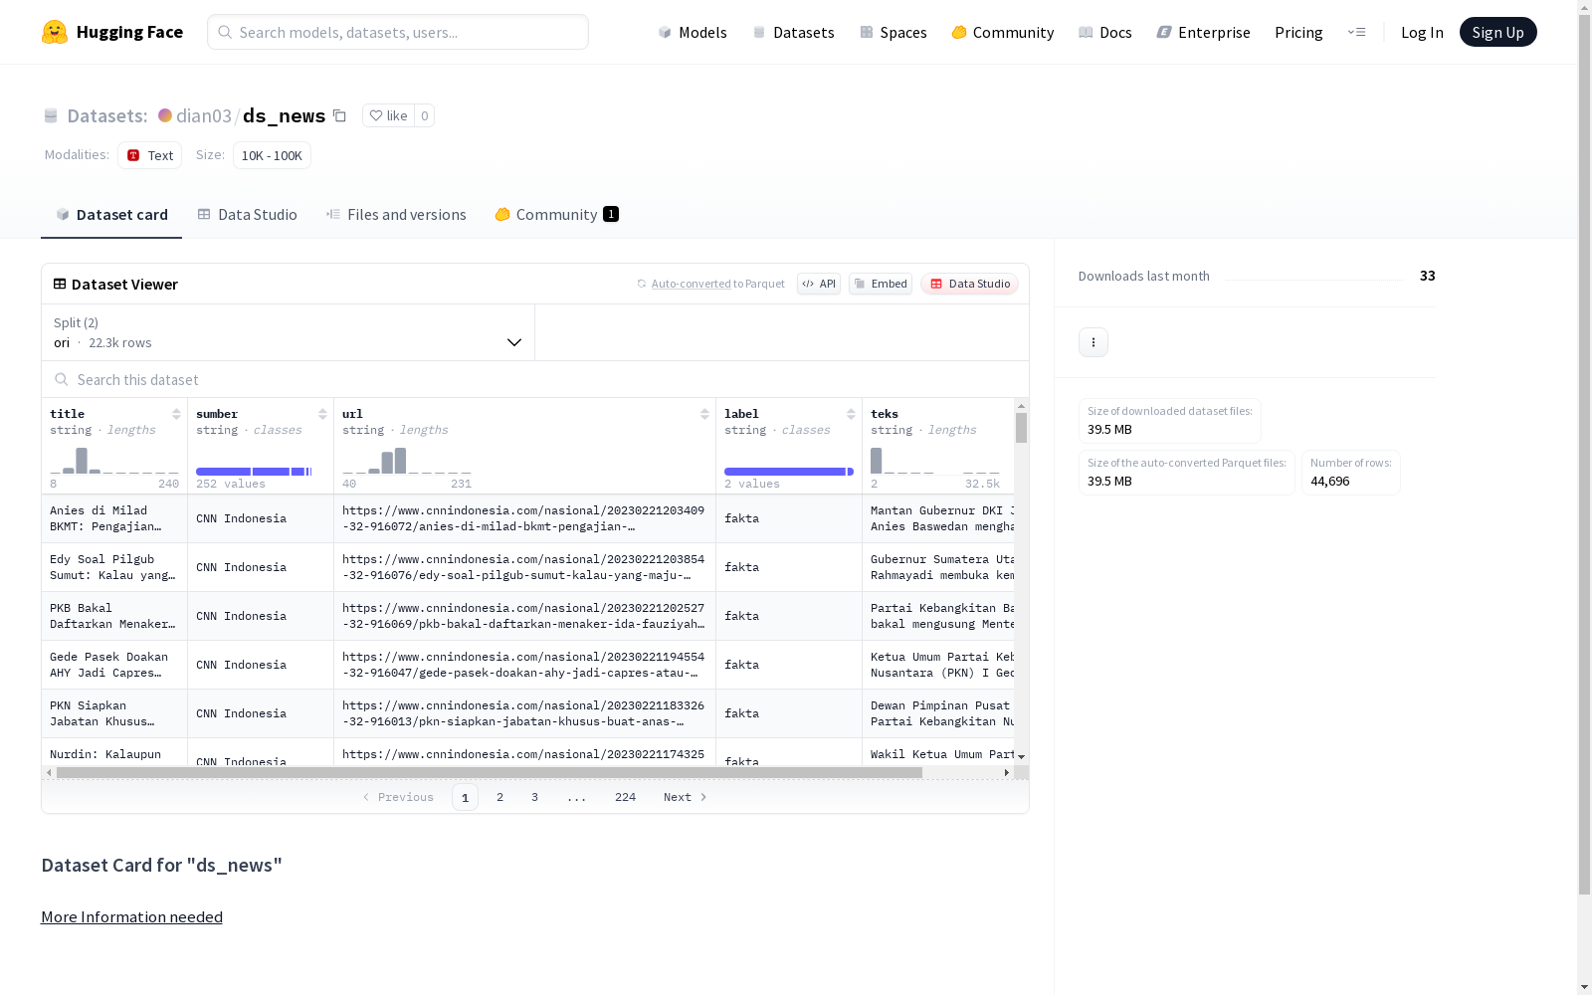Switch to the Dataset card tab

pos(111,215)
